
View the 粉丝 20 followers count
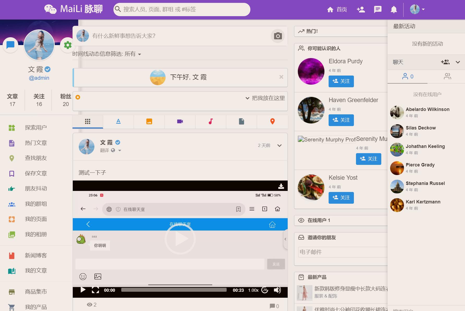[66, 100]
